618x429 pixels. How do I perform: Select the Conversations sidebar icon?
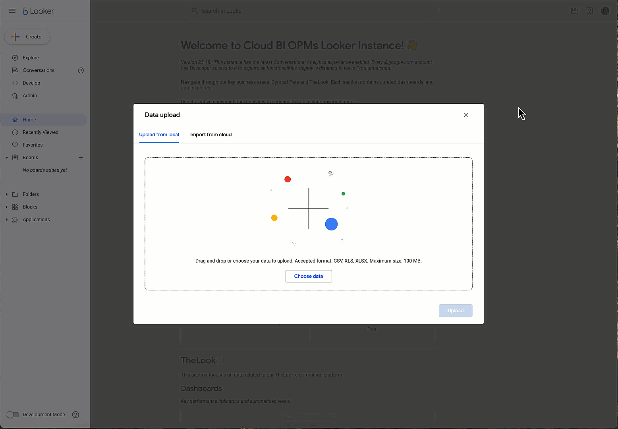pyautogui.click(x=15, y=70)
